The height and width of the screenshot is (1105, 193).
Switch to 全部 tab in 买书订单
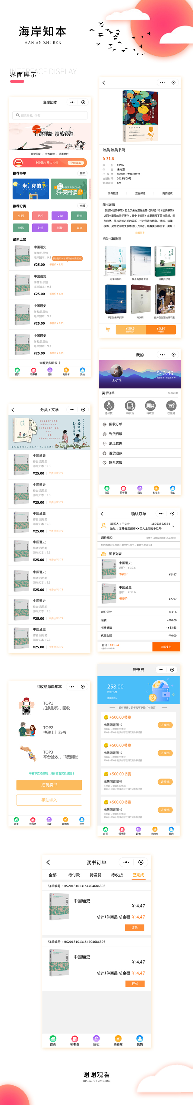pos(53,875)
